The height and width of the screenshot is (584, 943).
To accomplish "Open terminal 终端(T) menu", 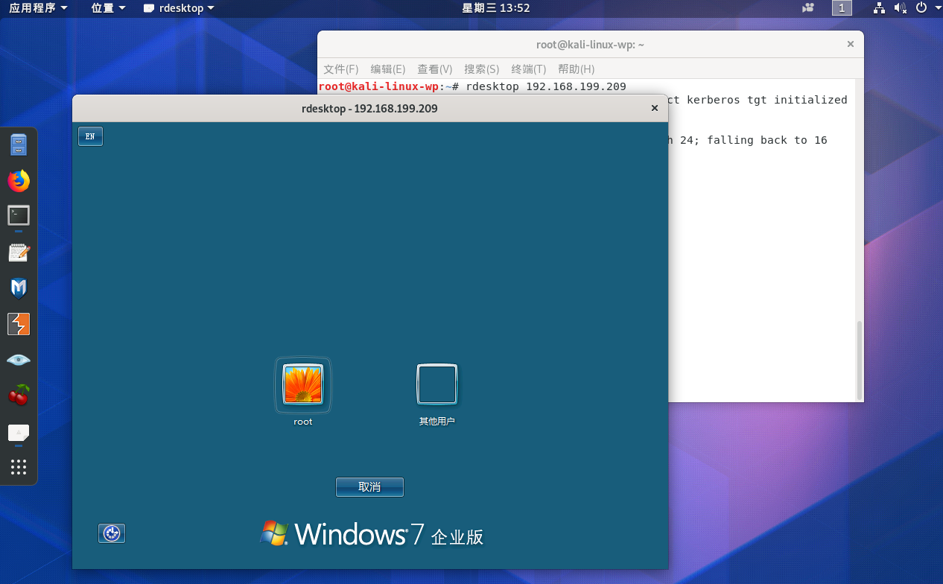I will point(529,69).
